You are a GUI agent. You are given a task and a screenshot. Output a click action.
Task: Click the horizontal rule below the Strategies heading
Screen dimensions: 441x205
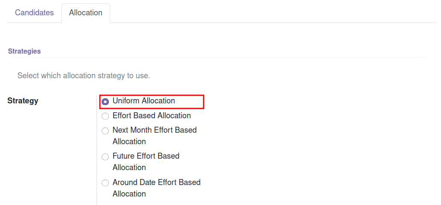coord(216,58)
